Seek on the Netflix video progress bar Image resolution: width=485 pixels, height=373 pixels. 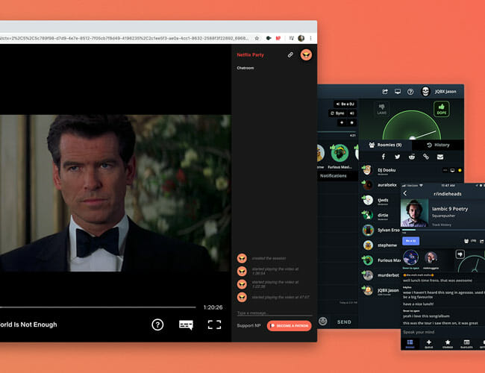(98, 307)
